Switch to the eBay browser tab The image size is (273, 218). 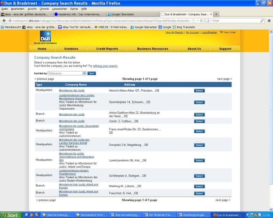[26, 14]
